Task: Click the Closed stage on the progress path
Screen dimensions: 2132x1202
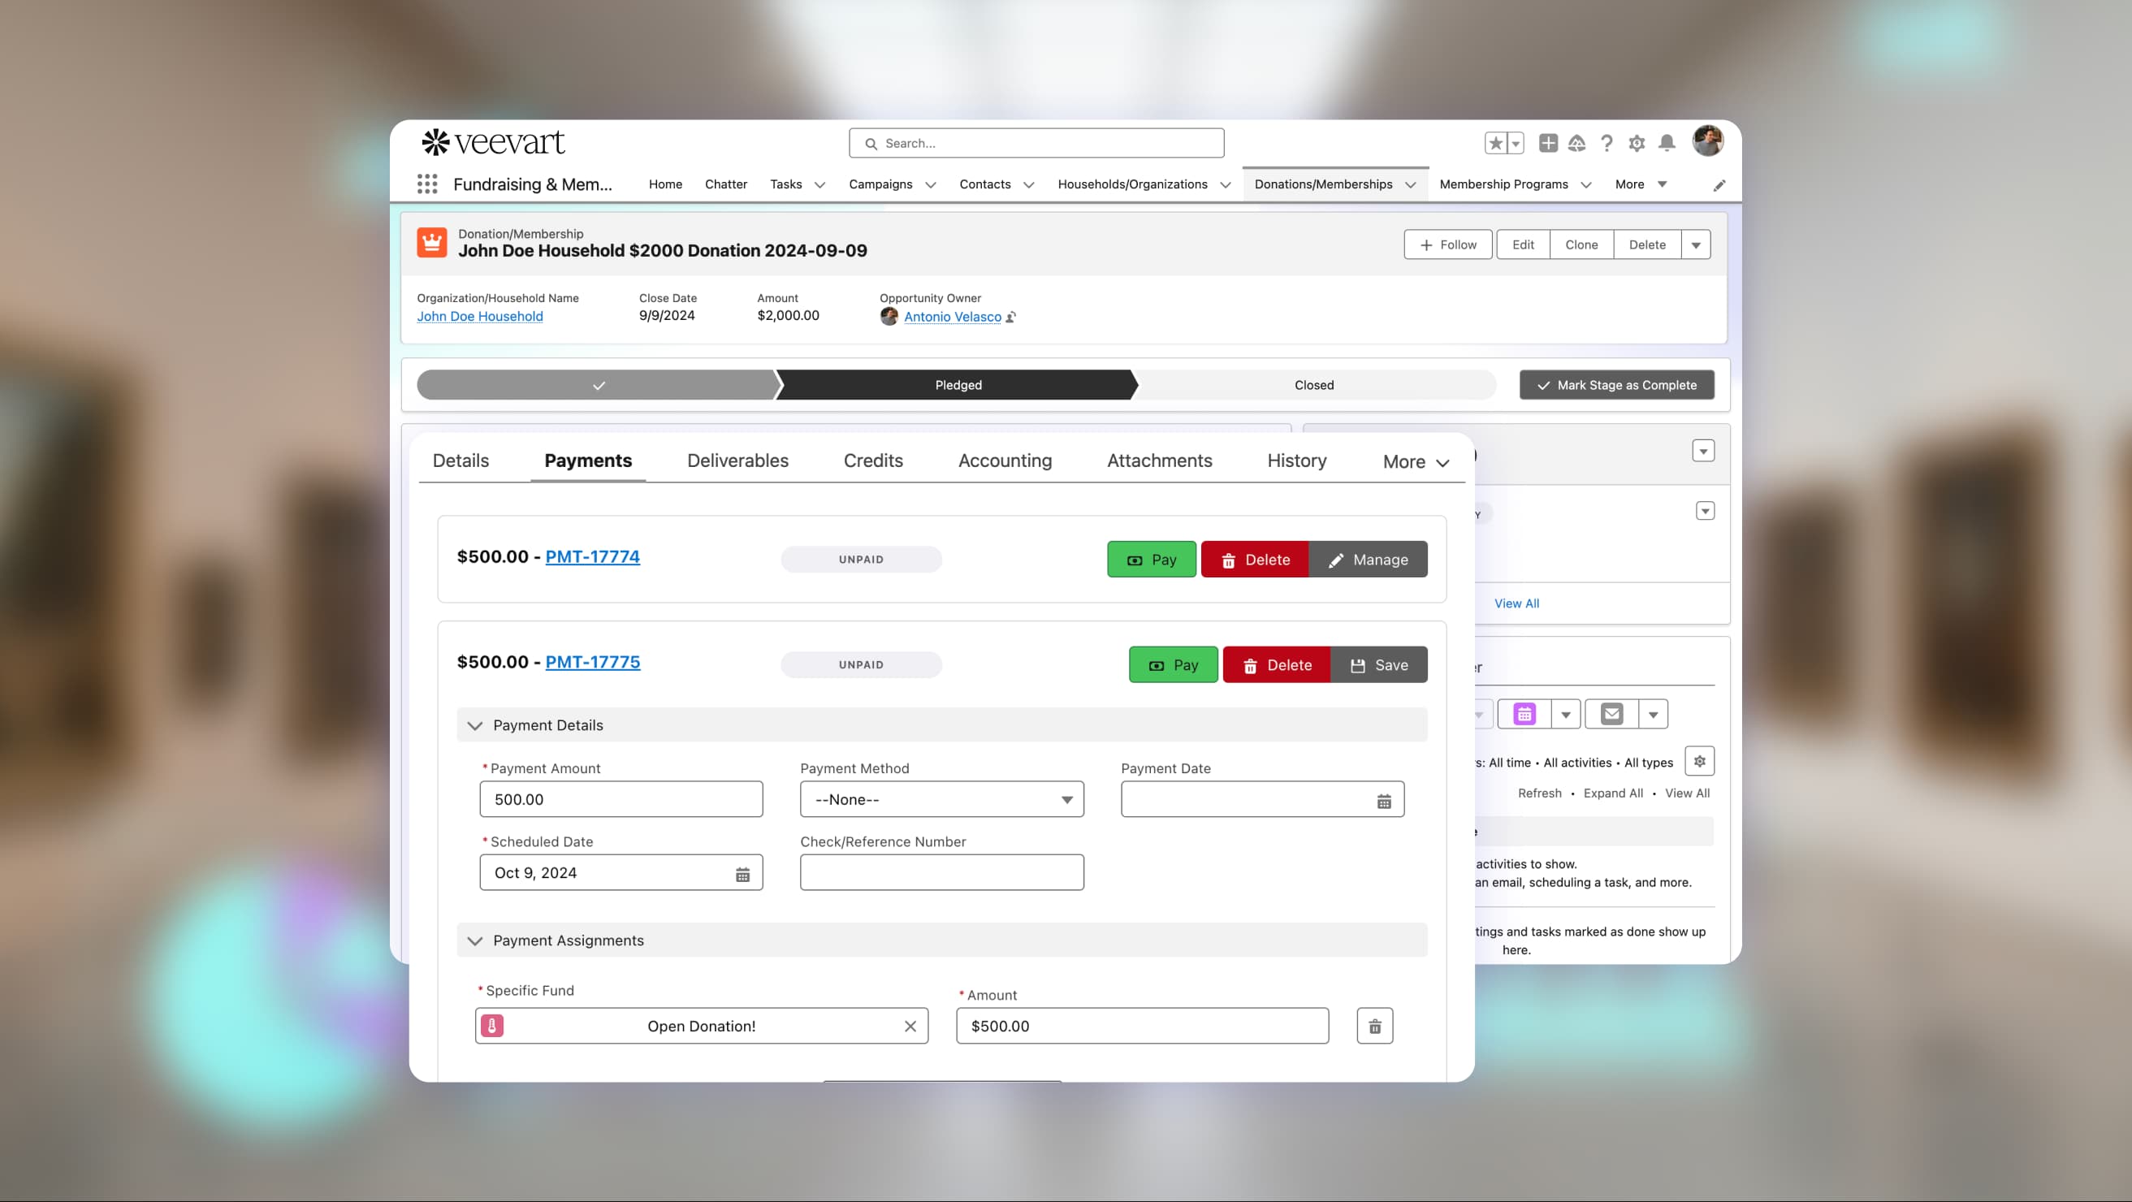Action: click(x=1313, y=384)
